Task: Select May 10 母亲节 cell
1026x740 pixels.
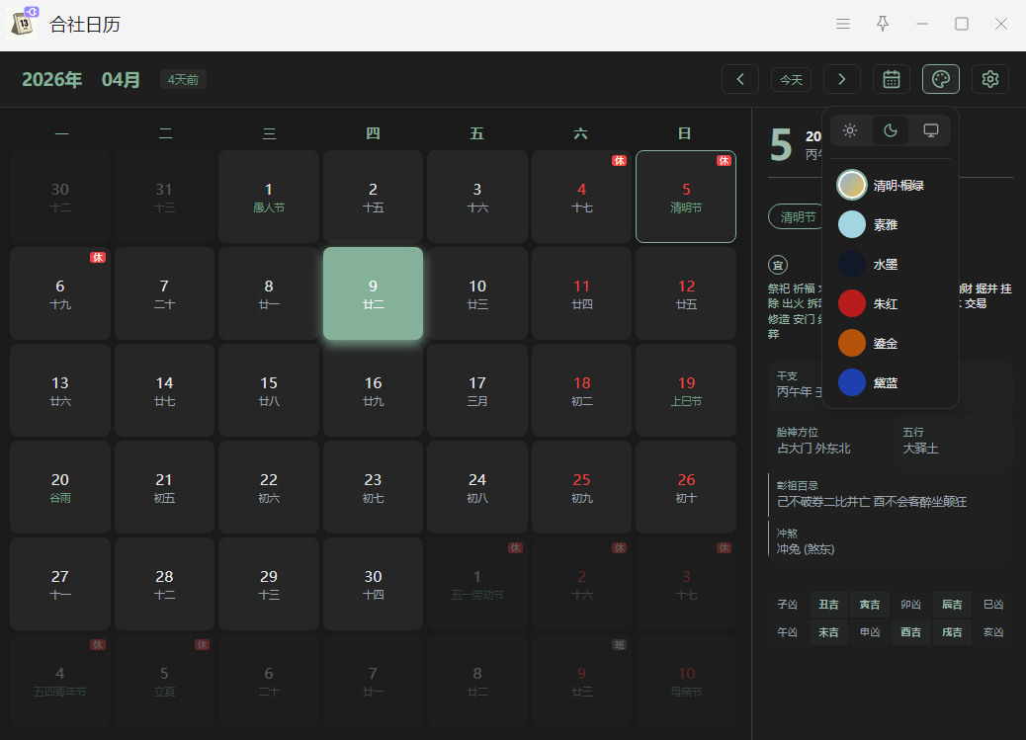Action: (x=686, y=681)
